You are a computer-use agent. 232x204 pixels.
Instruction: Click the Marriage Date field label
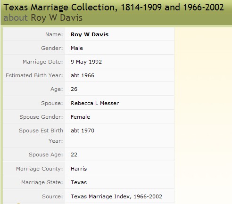[43, 62]
